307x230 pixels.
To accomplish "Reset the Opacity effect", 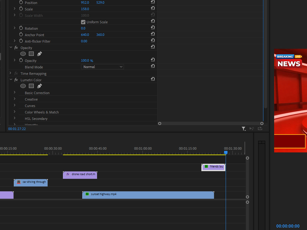I will coord(153,47).
